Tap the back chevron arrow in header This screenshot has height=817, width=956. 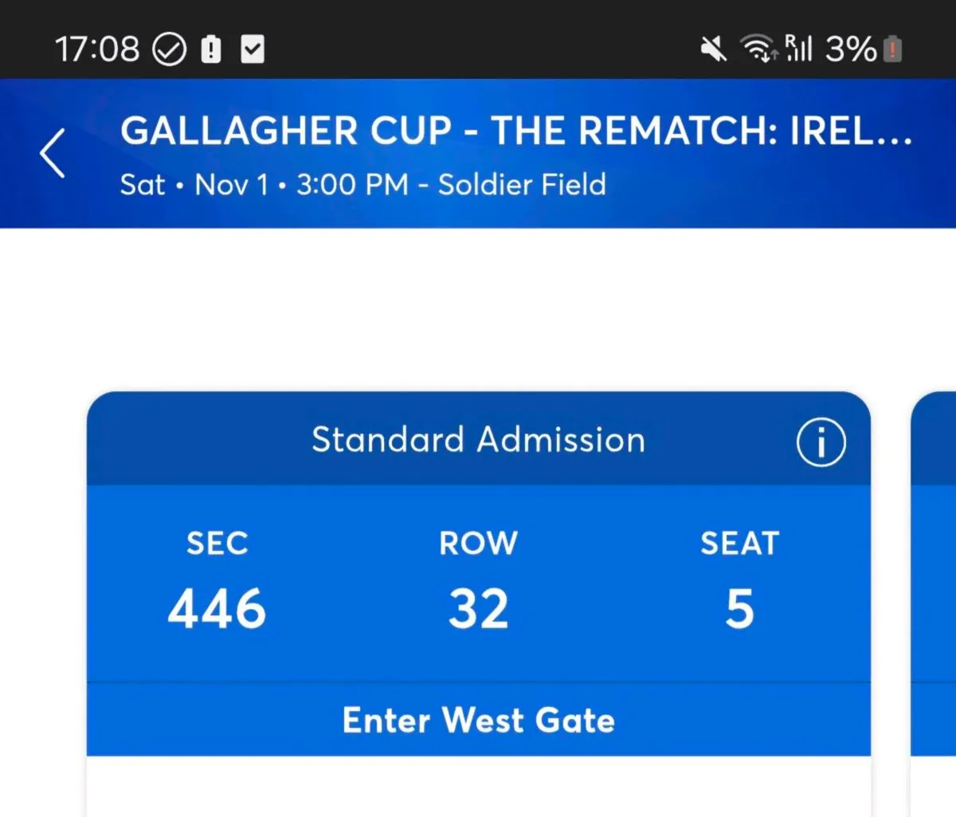tap(53, 153)
